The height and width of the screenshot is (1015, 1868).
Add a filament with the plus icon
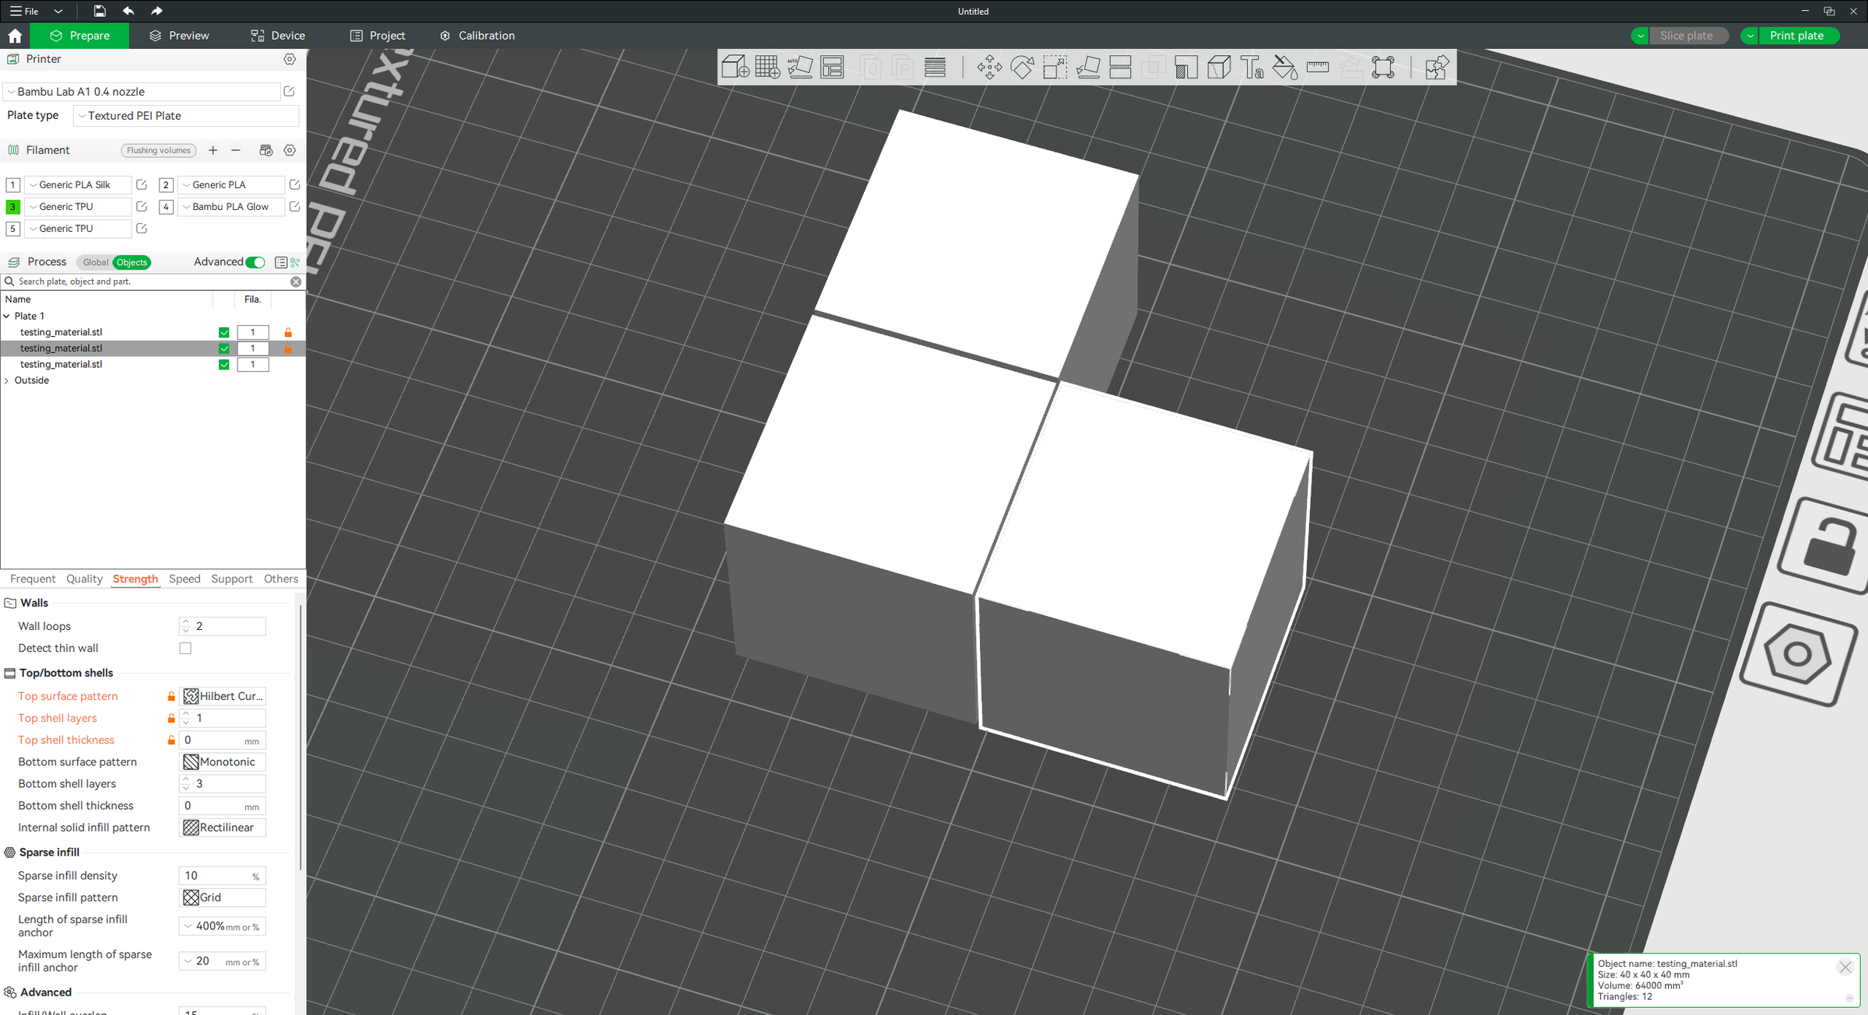pyautogui.click(x=212, y=150)
